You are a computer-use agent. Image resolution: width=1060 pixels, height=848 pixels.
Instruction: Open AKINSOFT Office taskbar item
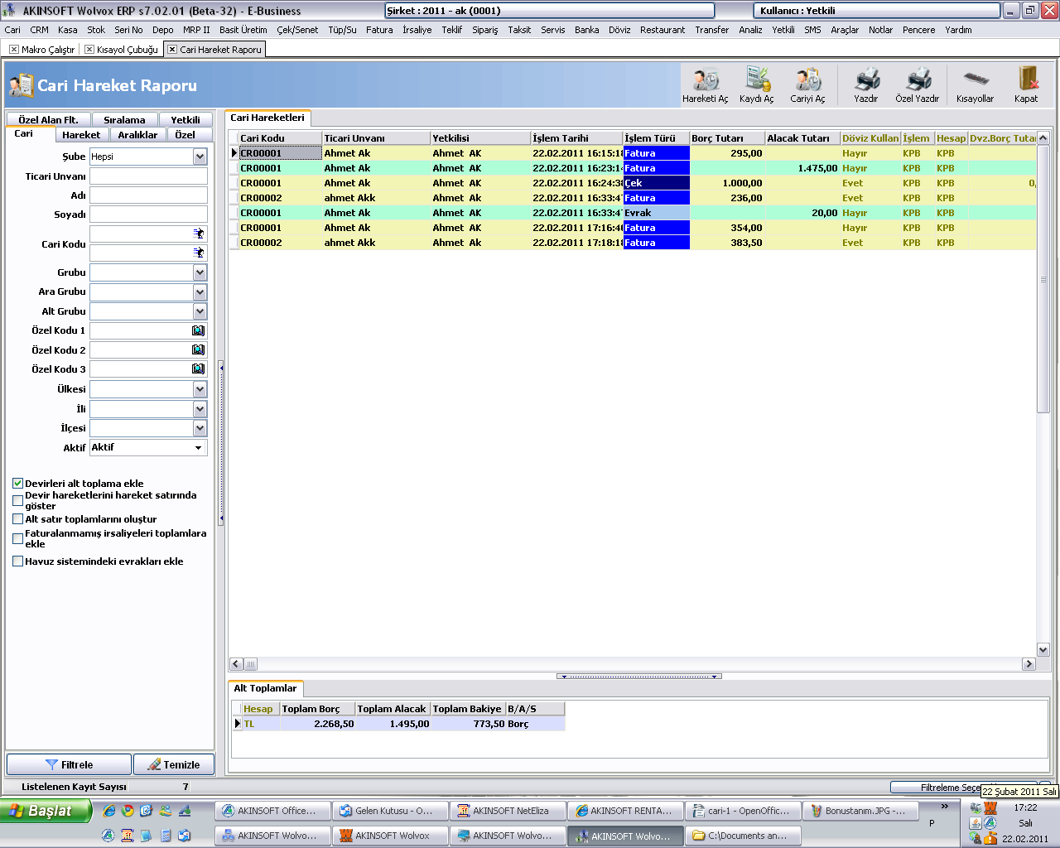pyautogui.click(x=272, y=811)
